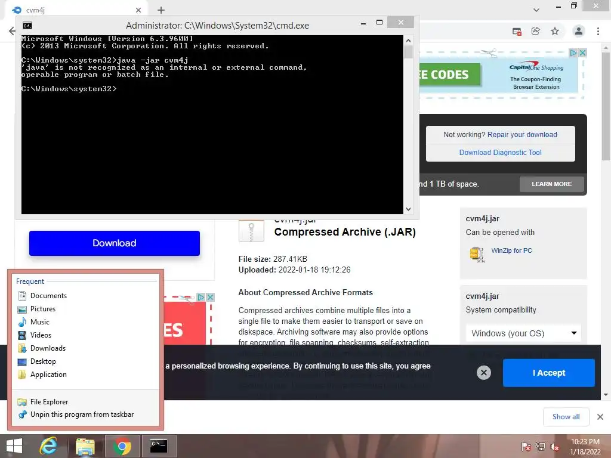Click the browser page scrollbar thumb
The height and width of the screenshot is (458, 611).
606,106
